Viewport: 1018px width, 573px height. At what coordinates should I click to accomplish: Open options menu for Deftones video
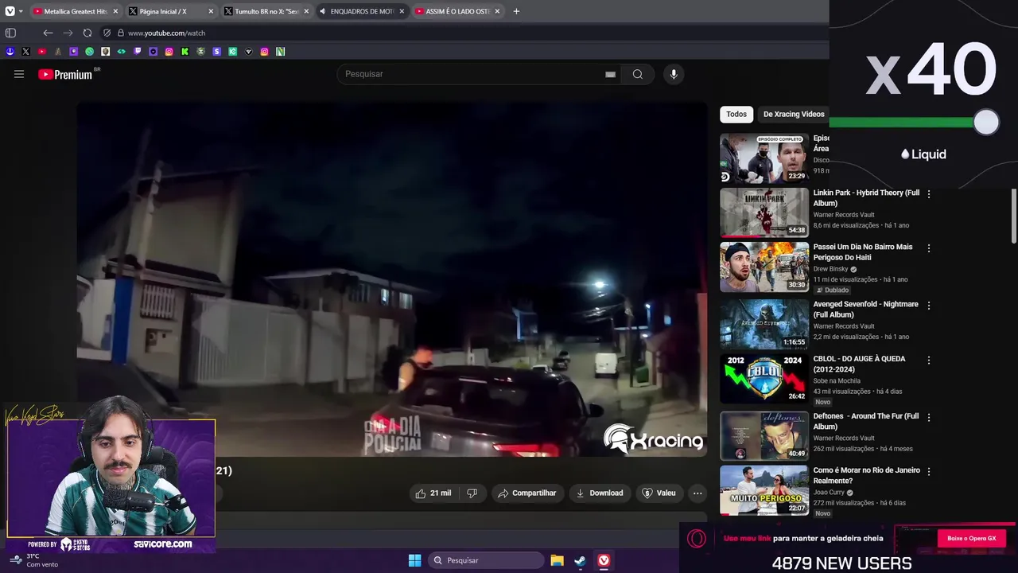click(x=928, y=417)
